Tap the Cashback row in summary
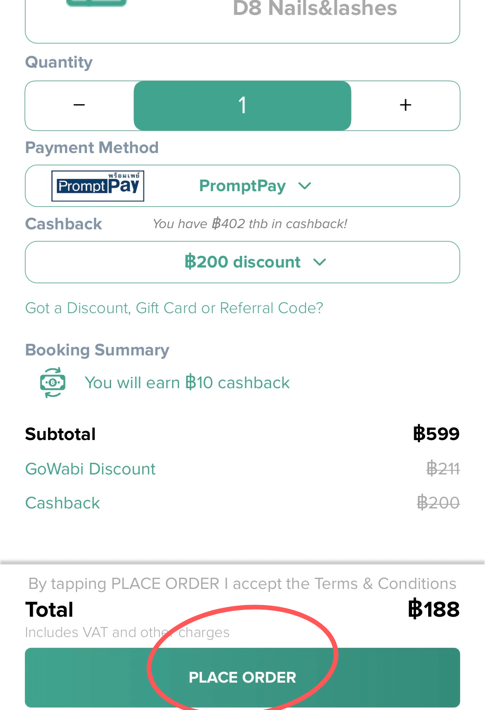The height and width of the screenshot is (710, 485). (63, 503)
